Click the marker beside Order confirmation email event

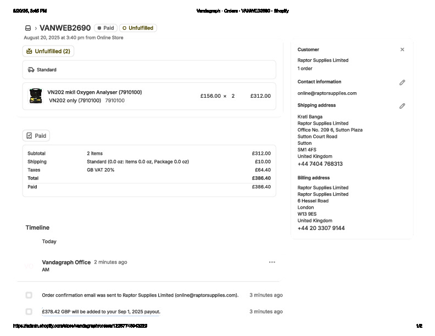tap(29, 295)
